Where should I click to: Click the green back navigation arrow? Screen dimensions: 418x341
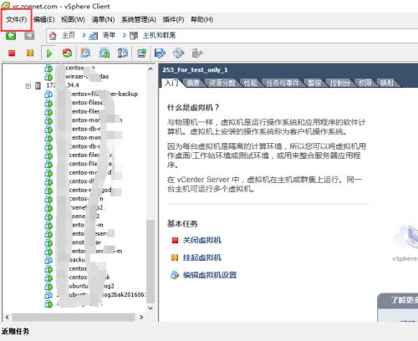click(11, 36)
